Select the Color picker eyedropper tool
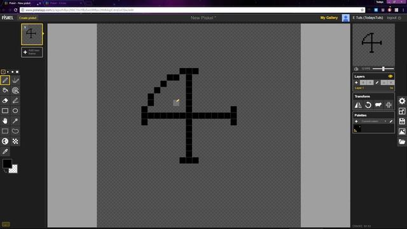Viewport: 407px width, 229px height. point(5,151)
